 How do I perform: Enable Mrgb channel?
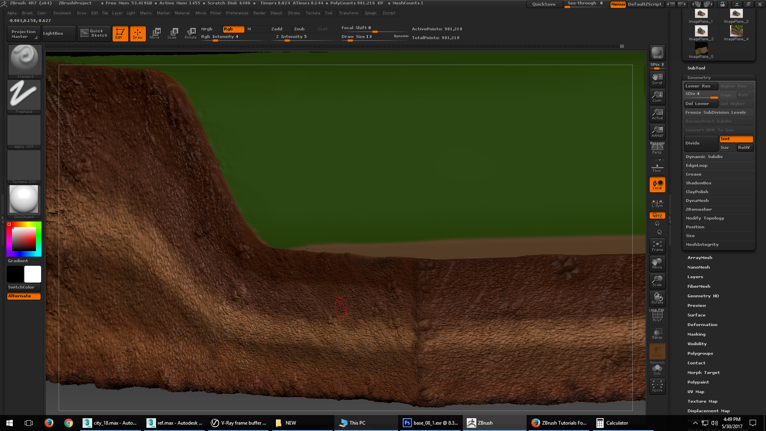[x=210, y=29]
